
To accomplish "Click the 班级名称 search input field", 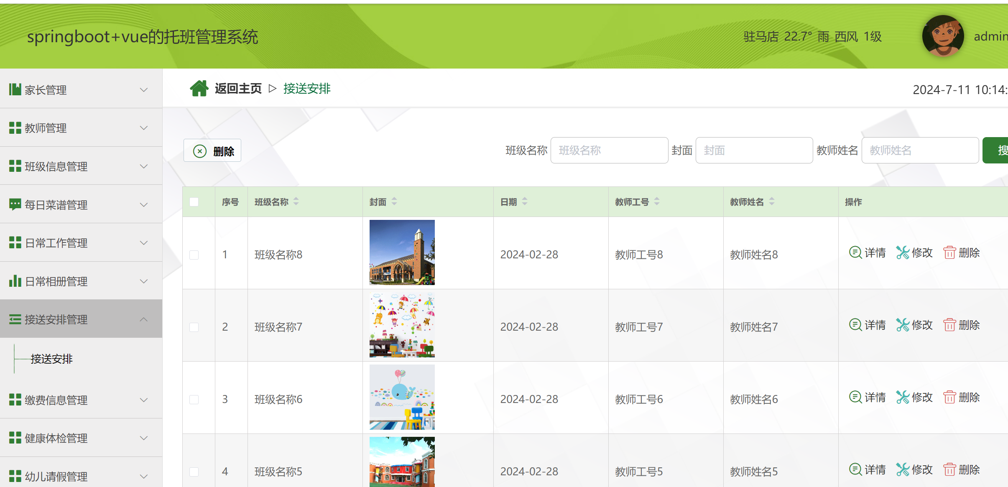I will (x=609, y=150).
